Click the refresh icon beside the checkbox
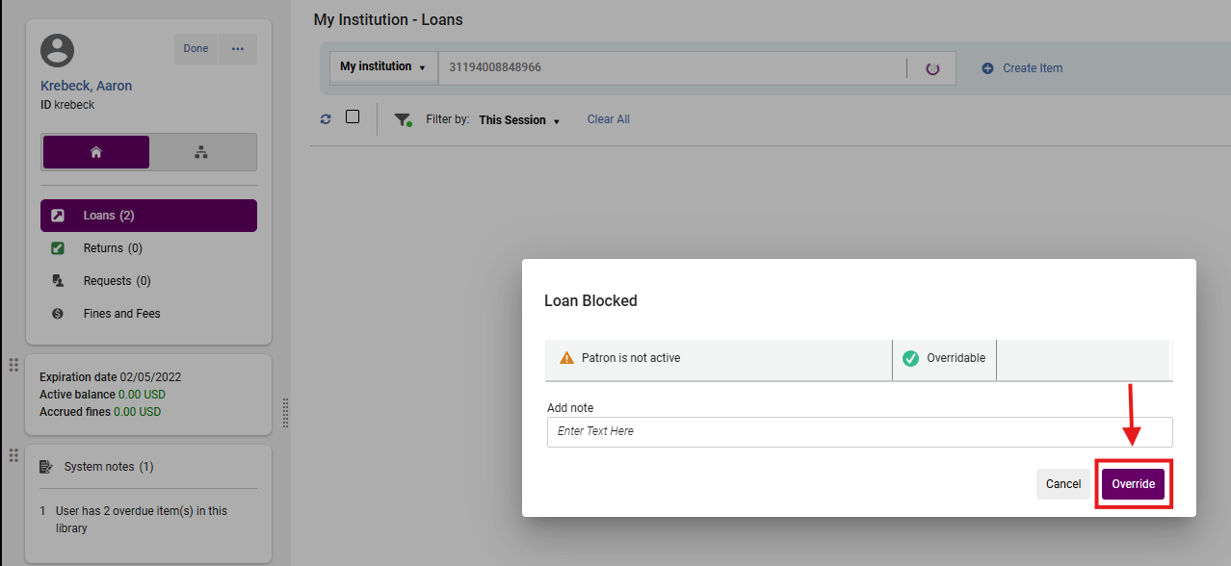 point(326,119)
